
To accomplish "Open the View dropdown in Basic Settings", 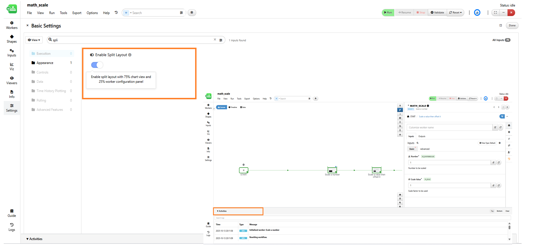I will point(34,40).
